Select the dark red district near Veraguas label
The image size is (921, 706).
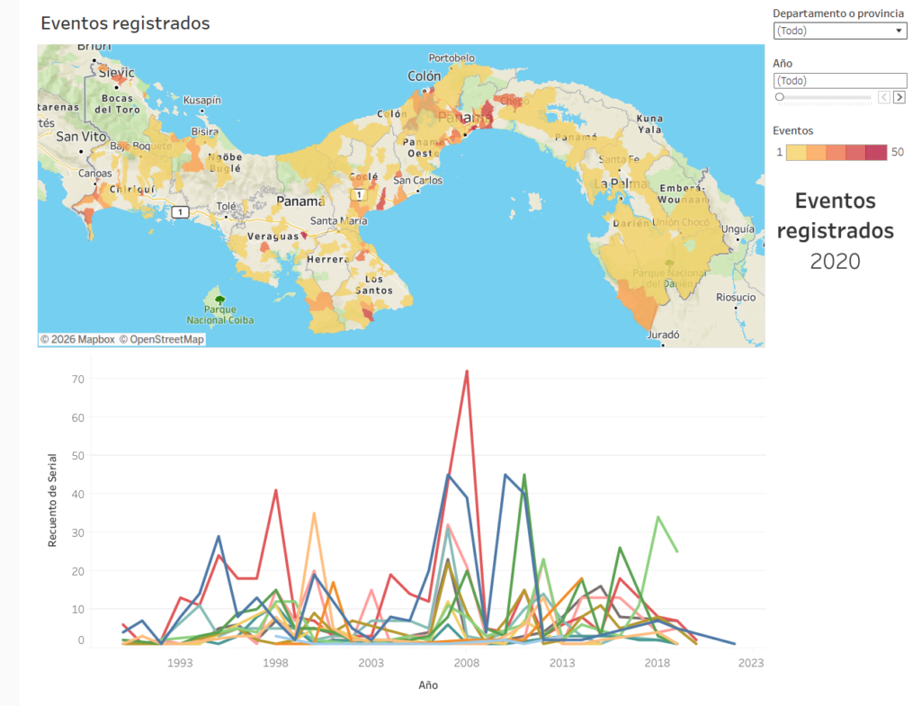[x=304, y=235]
